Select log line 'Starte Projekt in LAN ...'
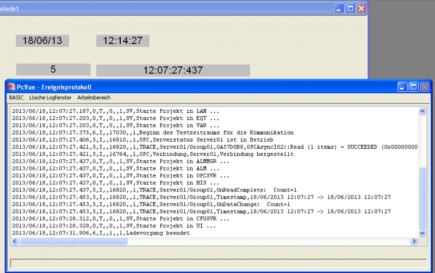435x273 pixels. 116,111
